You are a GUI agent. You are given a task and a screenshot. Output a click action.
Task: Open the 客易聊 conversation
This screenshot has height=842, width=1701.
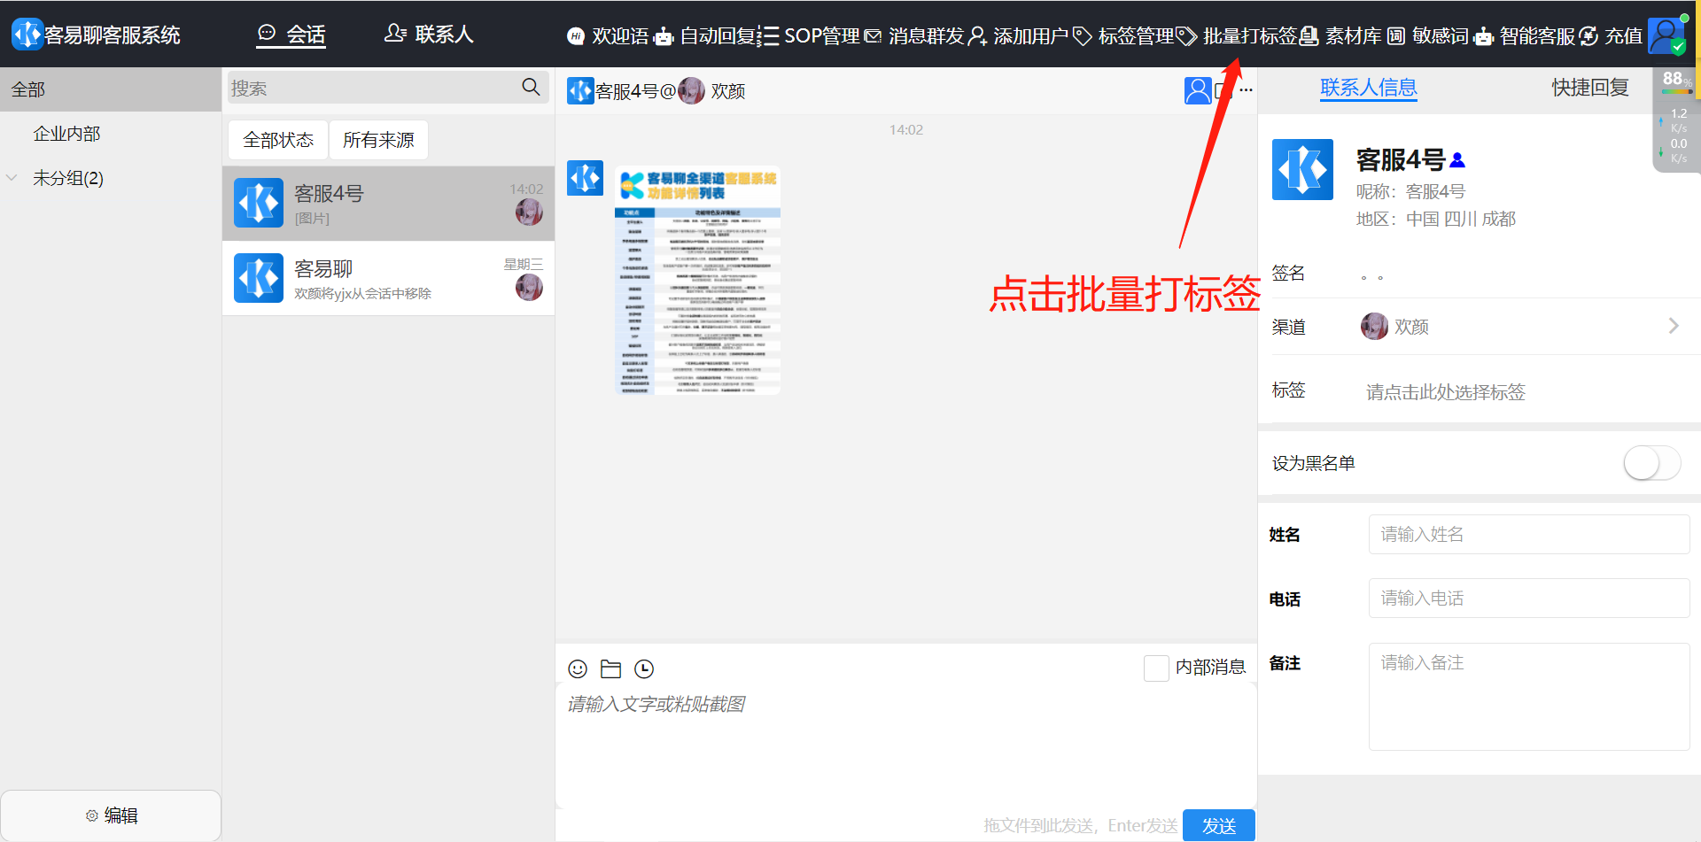(x=388, y=278)
